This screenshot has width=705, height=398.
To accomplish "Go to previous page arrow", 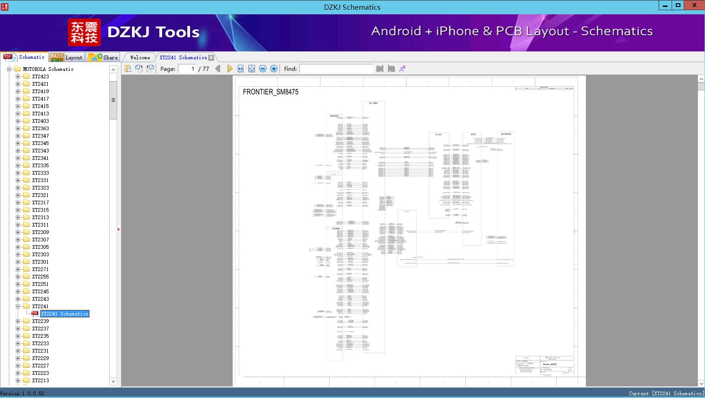I will tap(218, 69).
